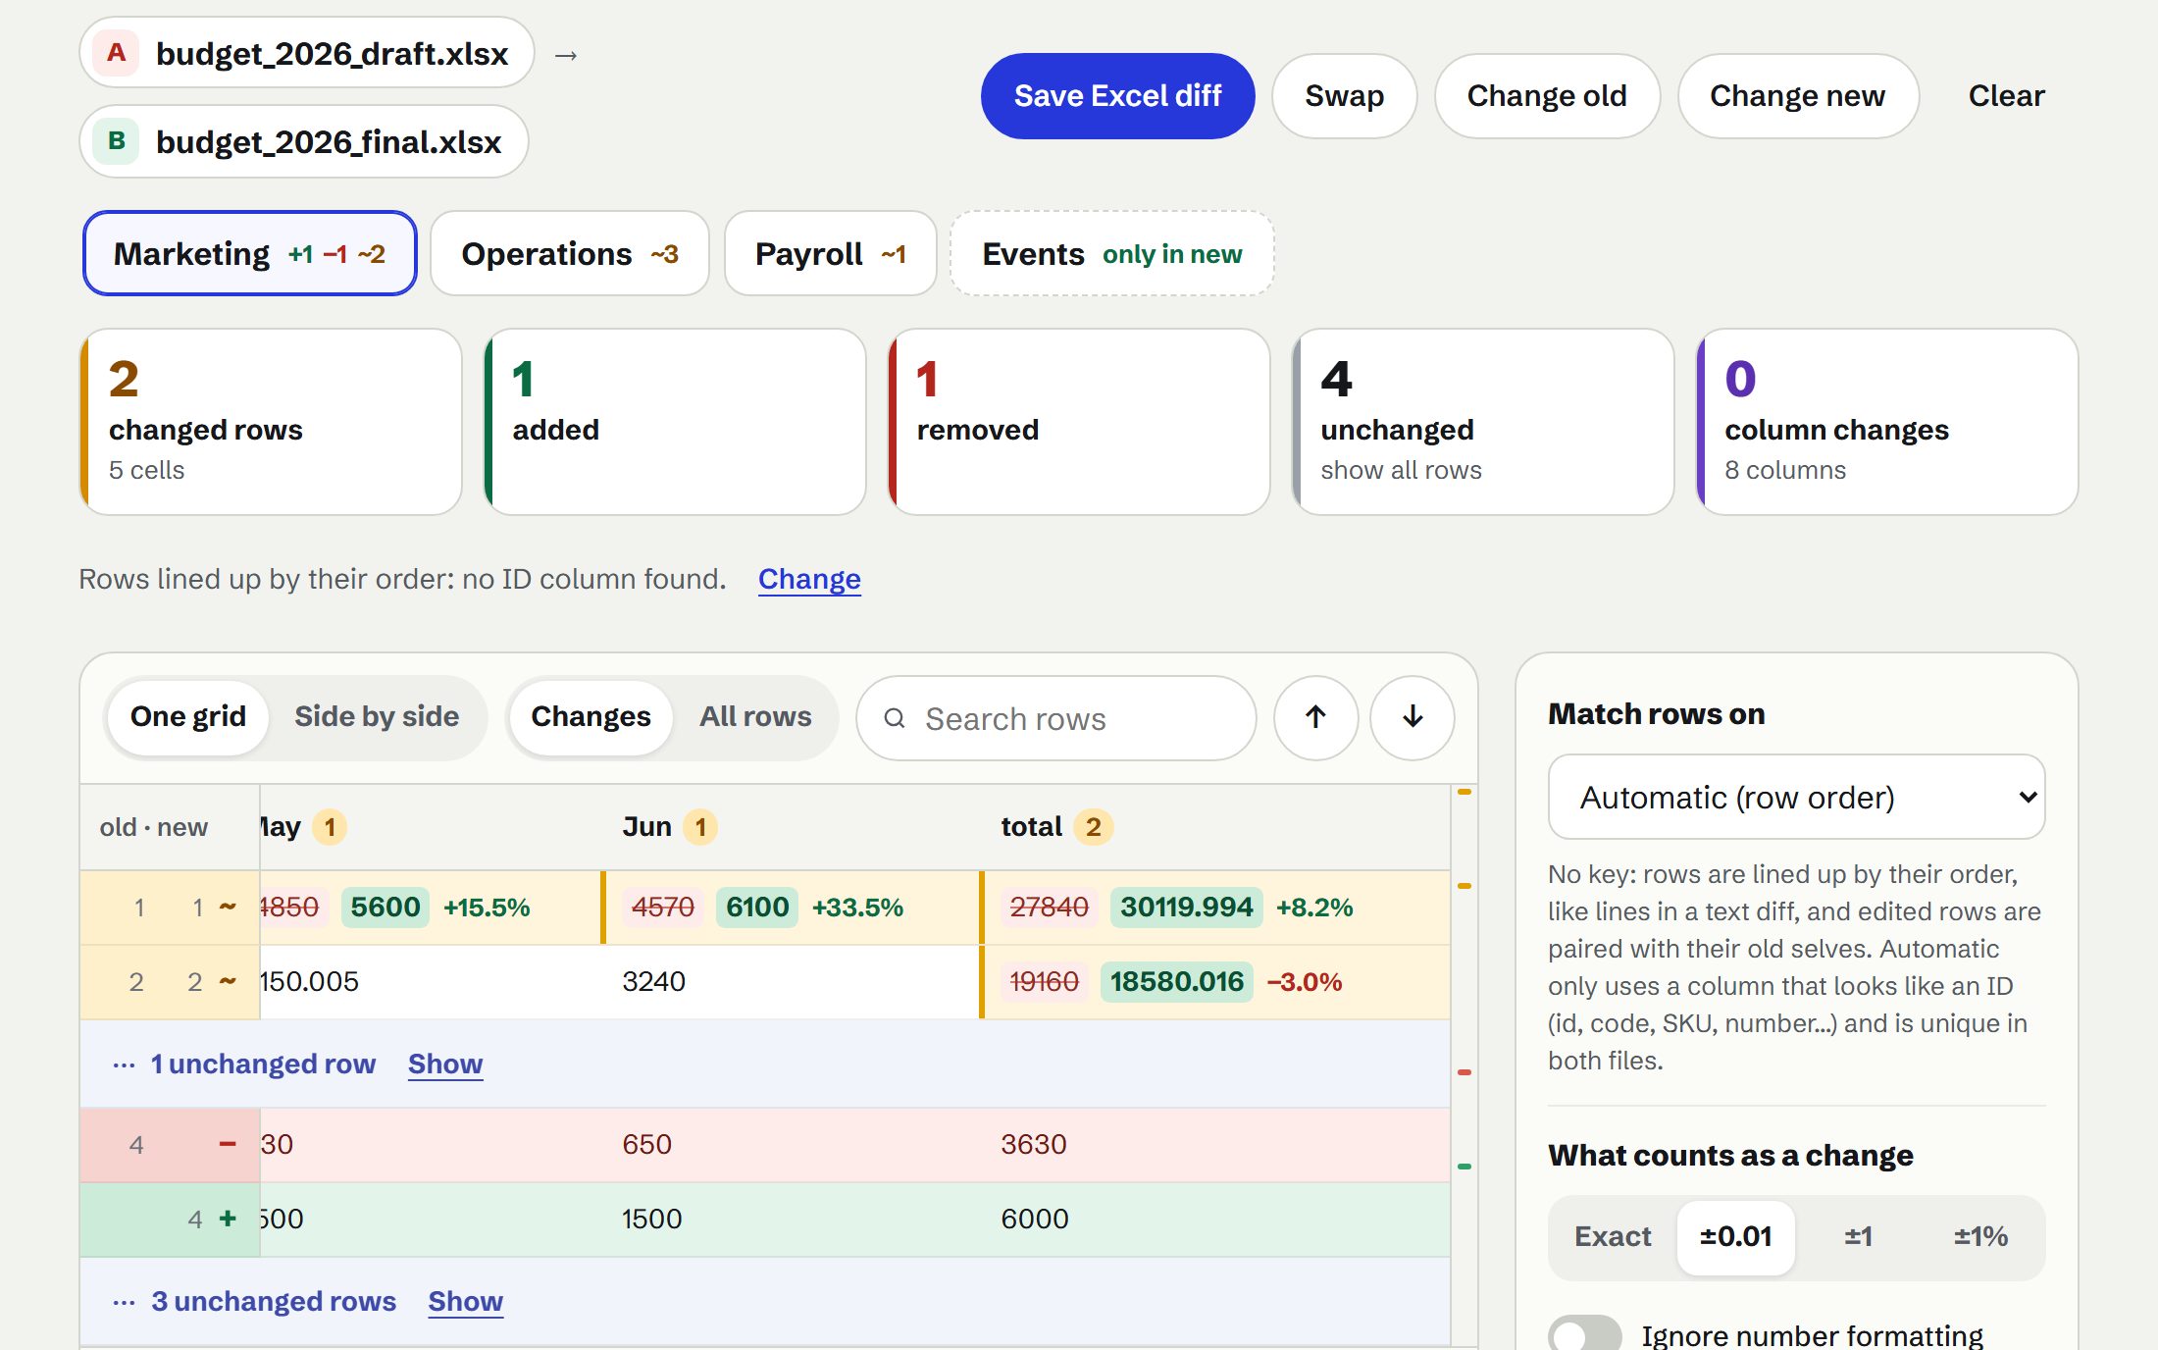Click the red A file badge
Image resolution: width=2158 pixels, height=1350 pixels.
(x=116, y=53)
